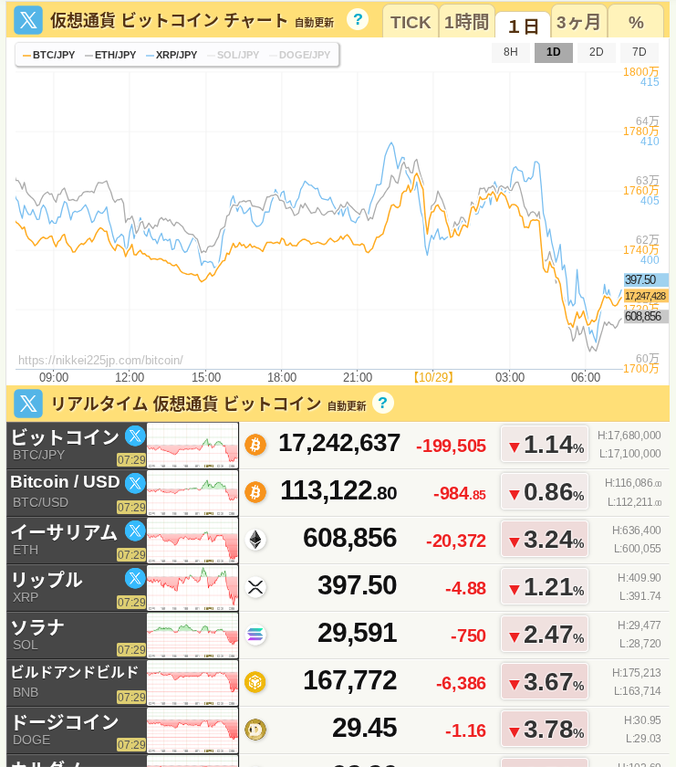This screenshot has height=767, width=676.
Task: Show the SOL/JPY series via legend
Action: tap(233, 55)
